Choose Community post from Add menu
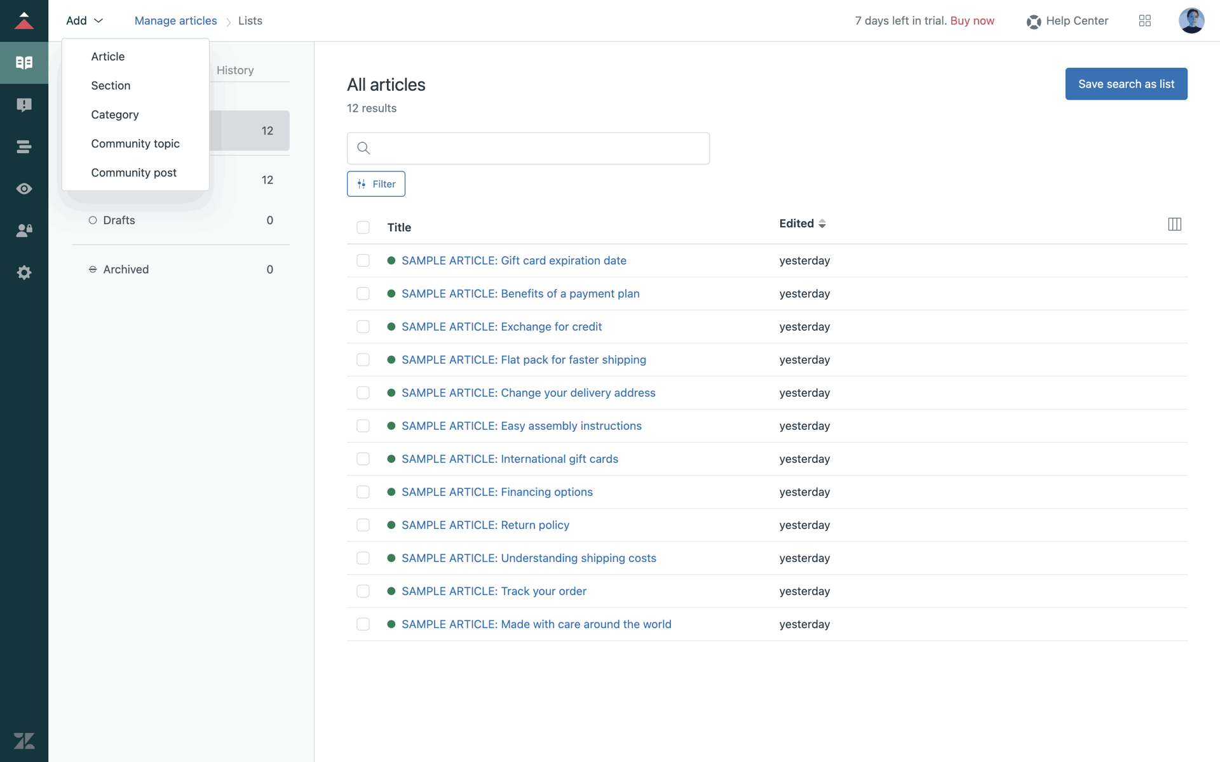1220x762 pixels. 135,173
